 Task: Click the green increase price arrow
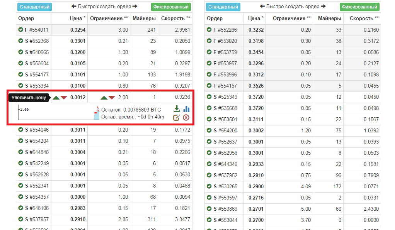click(56, 98)
